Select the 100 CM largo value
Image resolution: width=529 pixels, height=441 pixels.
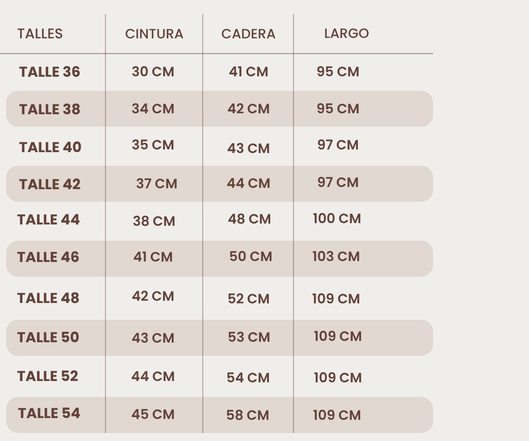[337, 218]
